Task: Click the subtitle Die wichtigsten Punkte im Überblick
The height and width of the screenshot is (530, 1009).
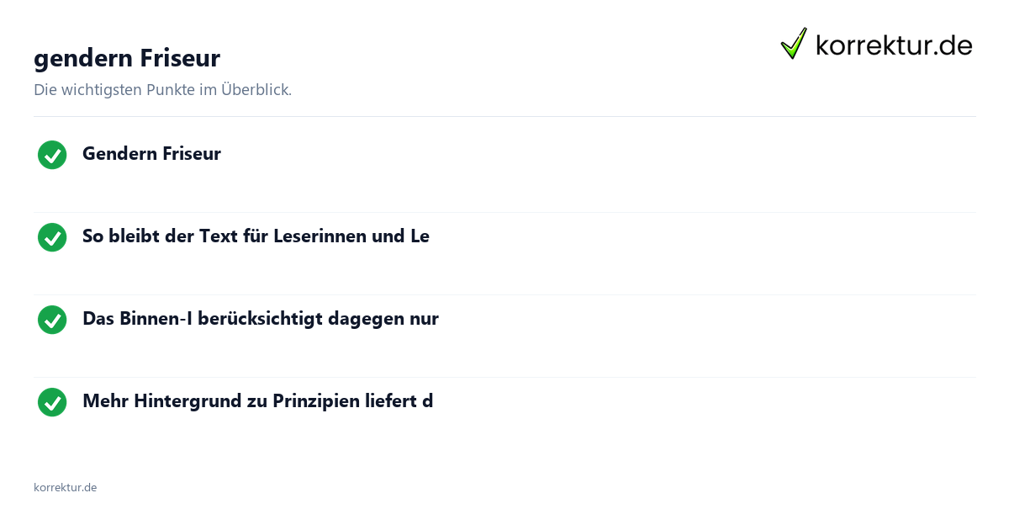Action: tap(162, 90)
